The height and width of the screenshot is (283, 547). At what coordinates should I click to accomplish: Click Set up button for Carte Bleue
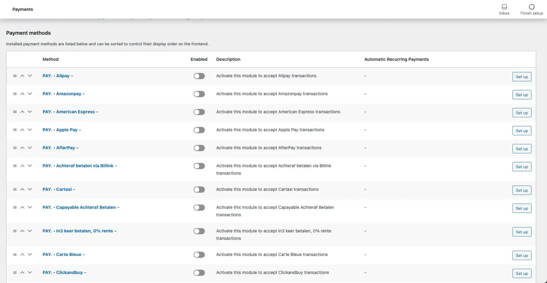(522, 255)
